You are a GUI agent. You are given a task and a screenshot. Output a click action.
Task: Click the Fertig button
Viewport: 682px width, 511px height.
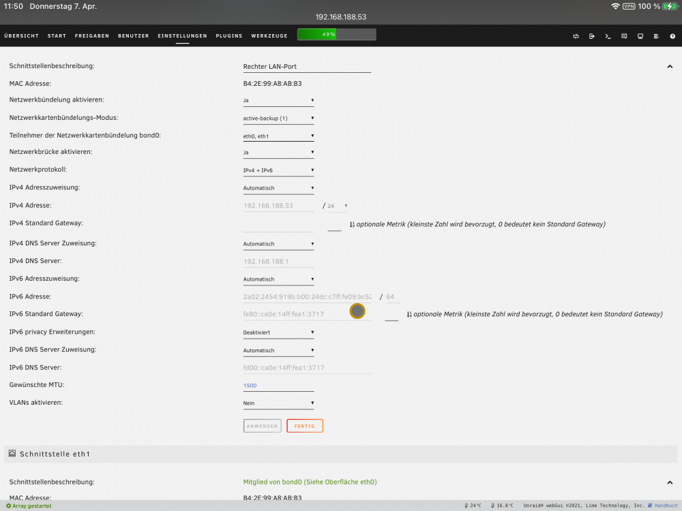[305, 426]
